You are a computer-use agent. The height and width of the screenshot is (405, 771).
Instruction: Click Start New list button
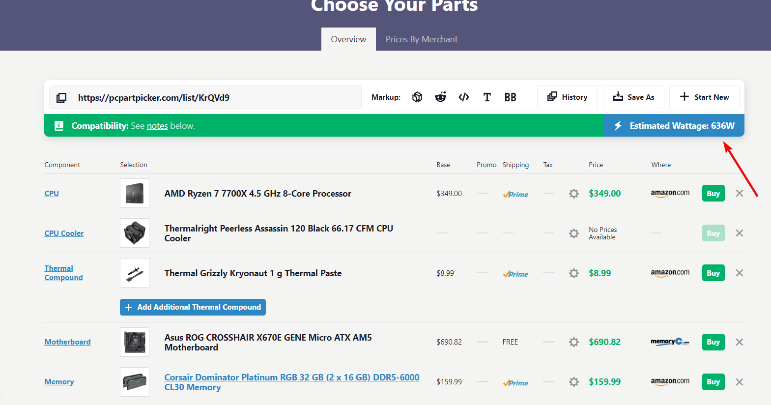tap(704, 97)
